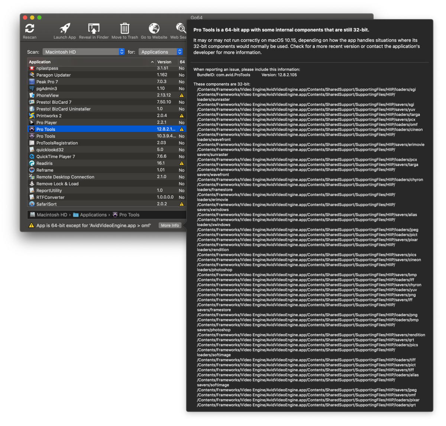Screen dimensions: 446x426
Task: Sort by Application column header
Action: 91,62
